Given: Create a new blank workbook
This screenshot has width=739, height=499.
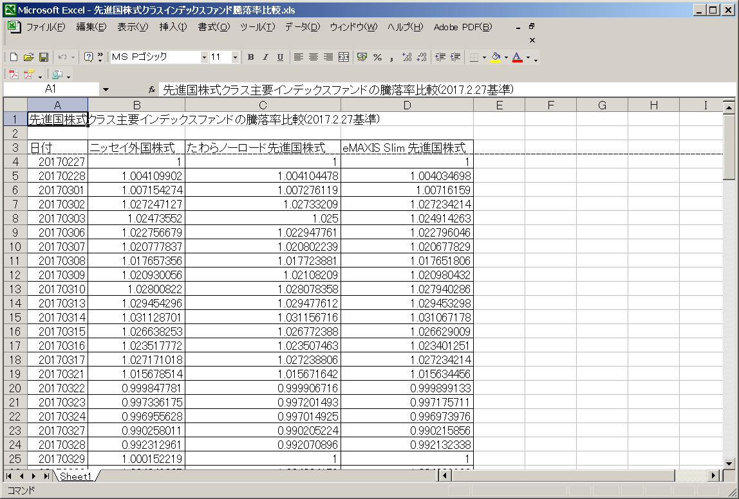Looking at the screenshot, I should pyautogui.click(x=13, y=57).
